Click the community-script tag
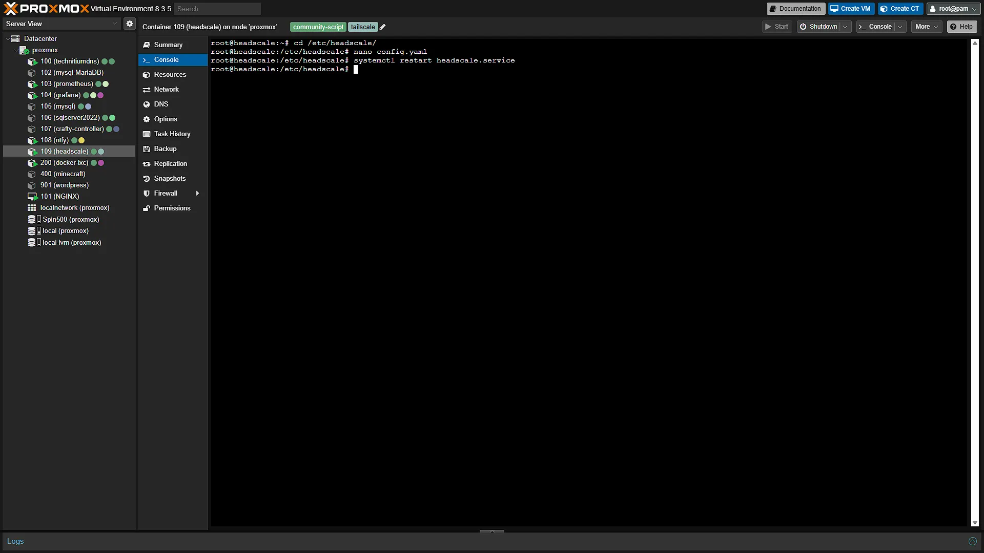The image size is (984, 553). tap(318, 27)
